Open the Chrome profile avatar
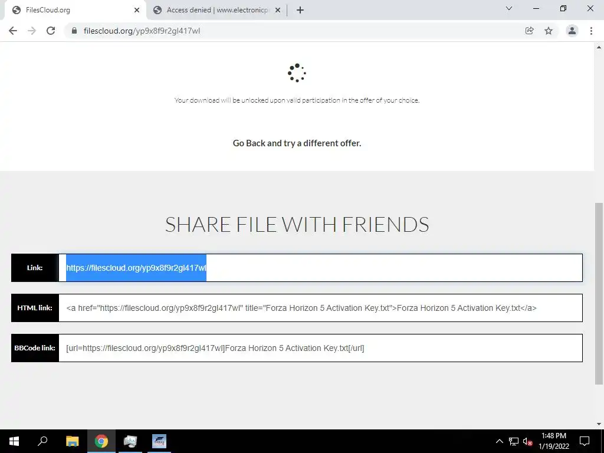This screenshot has width=604, height=453. click(572, 31)
